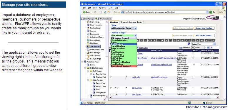Screen dimensions: 228x110
Task: Tick the checkbox for Nav, Donald
Action: coord(111,95)
